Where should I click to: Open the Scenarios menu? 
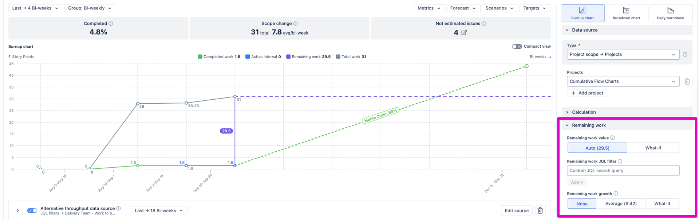tap(499, 8)
